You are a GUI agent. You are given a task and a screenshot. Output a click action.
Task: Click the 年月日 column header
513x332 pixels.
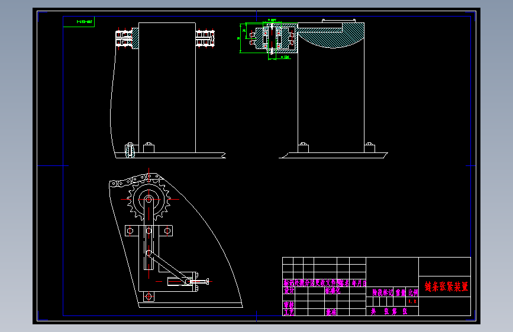click(x=359, y=283)
